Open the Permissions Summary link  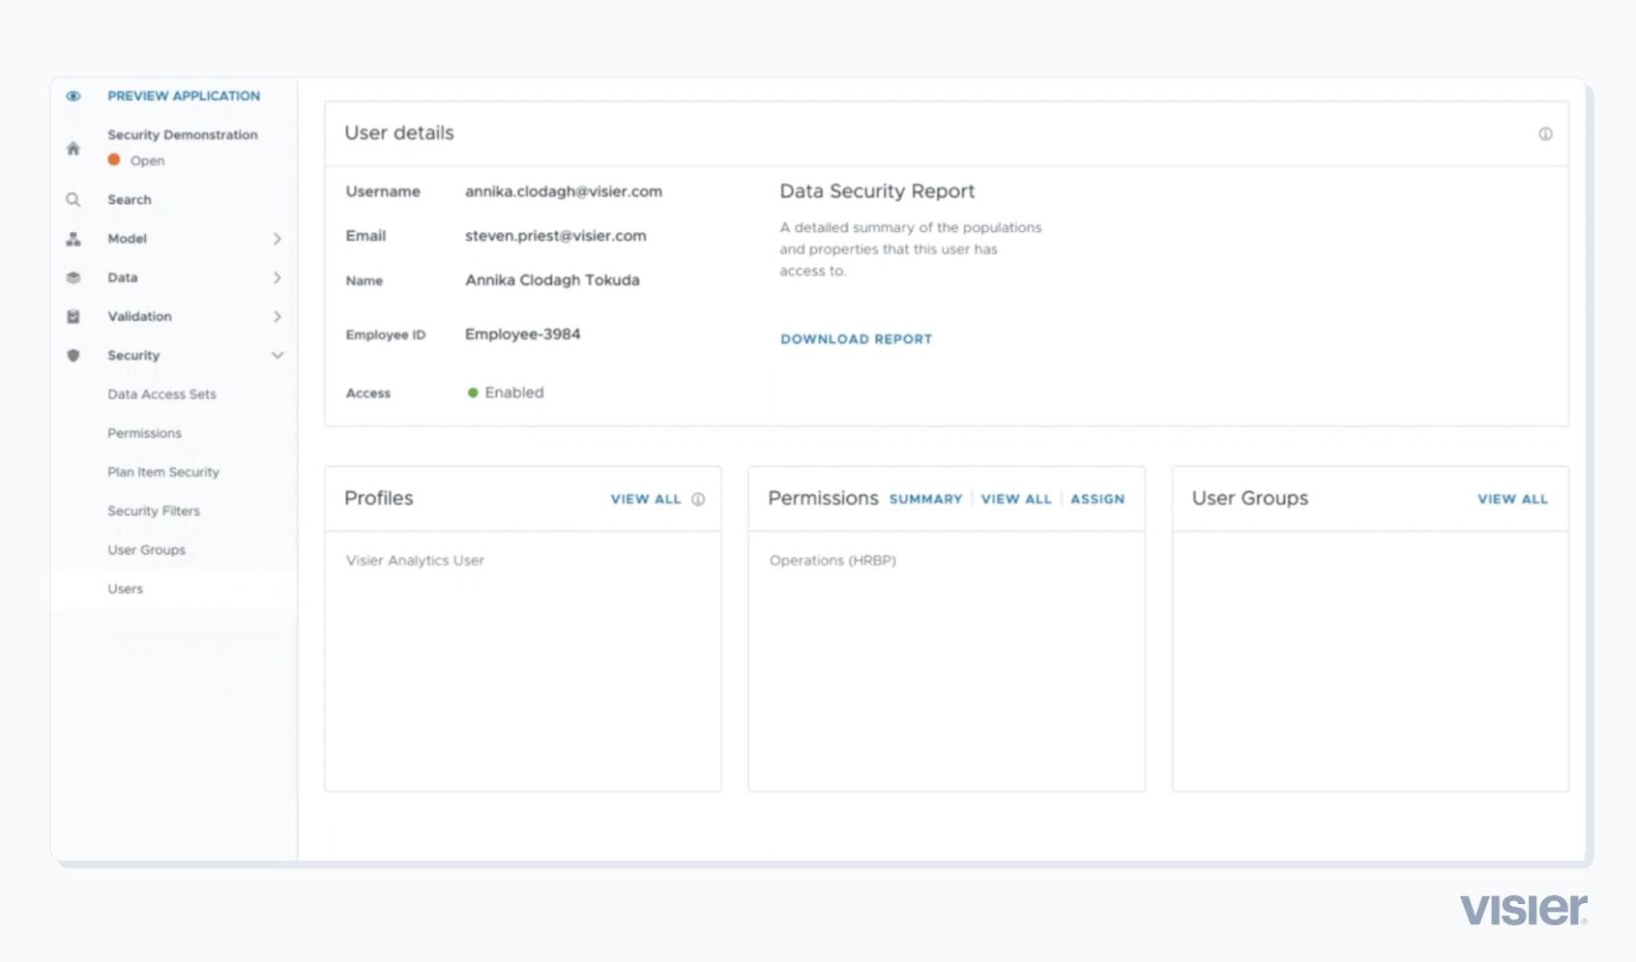(x=925, y=499)
